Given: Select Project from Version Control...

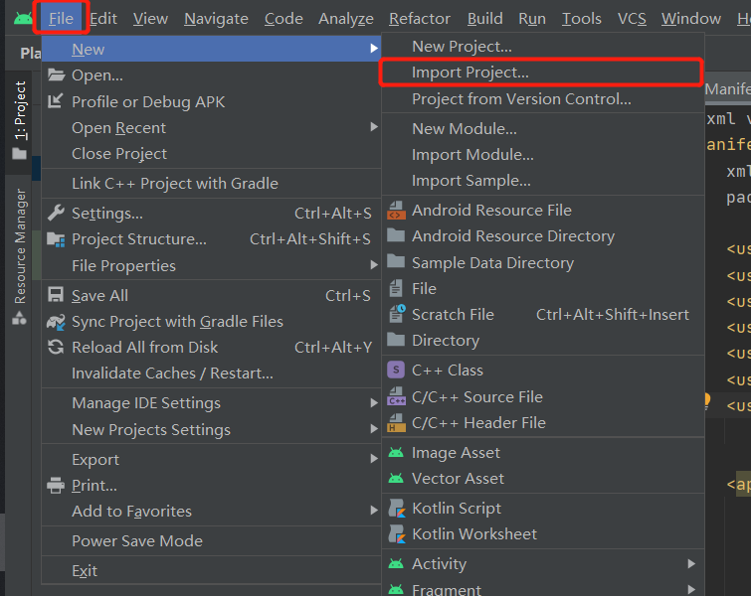Looking at the screenshot, I should point(543,99).
